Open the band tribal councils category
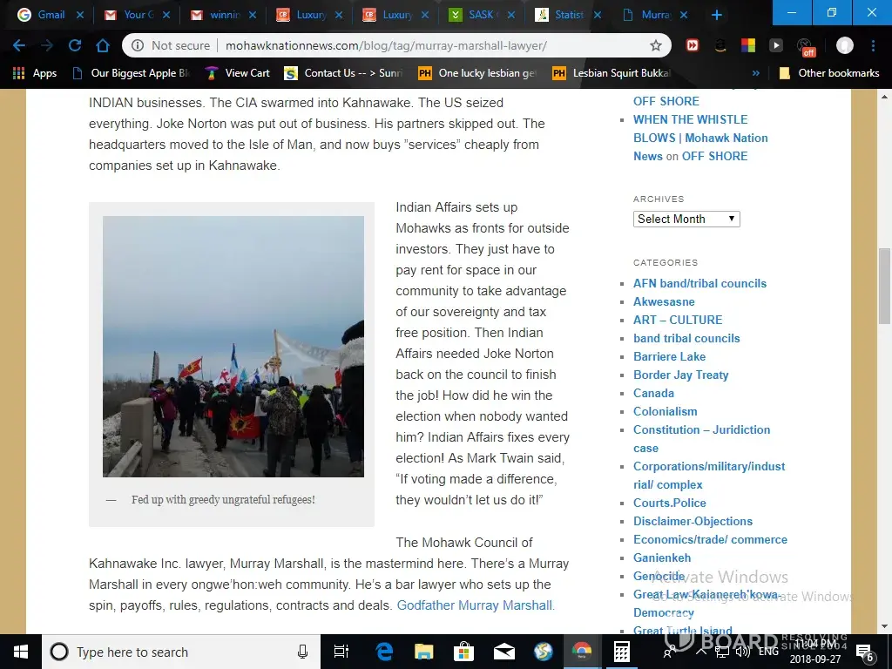The image size is (892, 669). click(x=686, y=338)
